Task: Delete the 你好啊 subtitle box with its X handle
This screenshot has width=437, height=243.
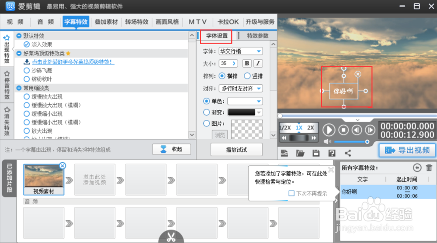Action: [x=358, y=74]
